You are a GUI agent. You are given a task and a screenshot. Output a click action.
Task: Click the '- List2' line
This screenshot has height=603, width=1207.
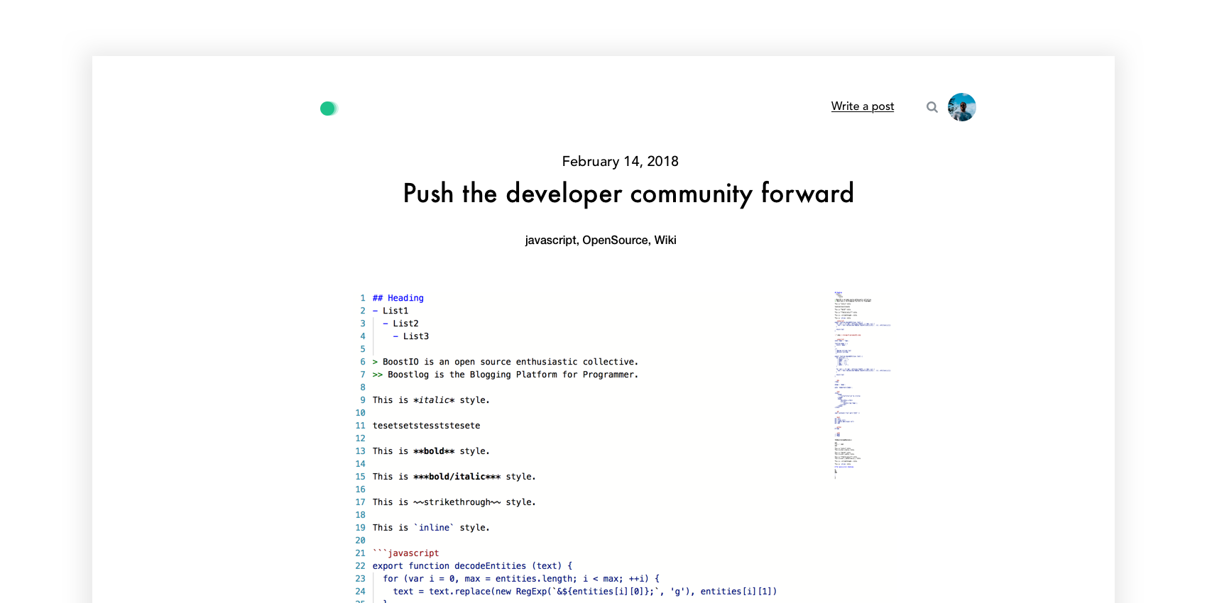pos(400,323)
